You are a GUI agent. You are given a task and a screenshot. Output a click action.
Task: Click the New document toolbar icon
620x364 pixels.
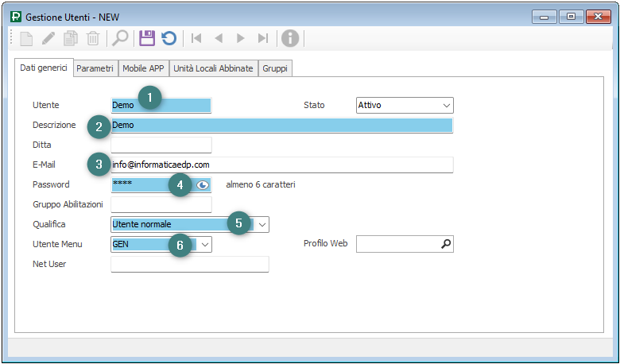pyautogui.click(x=26, y=38)
